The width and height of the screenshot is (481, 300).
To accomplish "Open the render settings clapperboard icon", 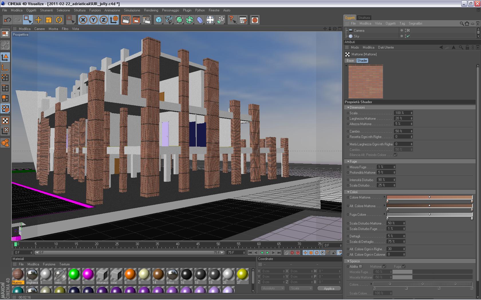I will click(x=147, y=20).
